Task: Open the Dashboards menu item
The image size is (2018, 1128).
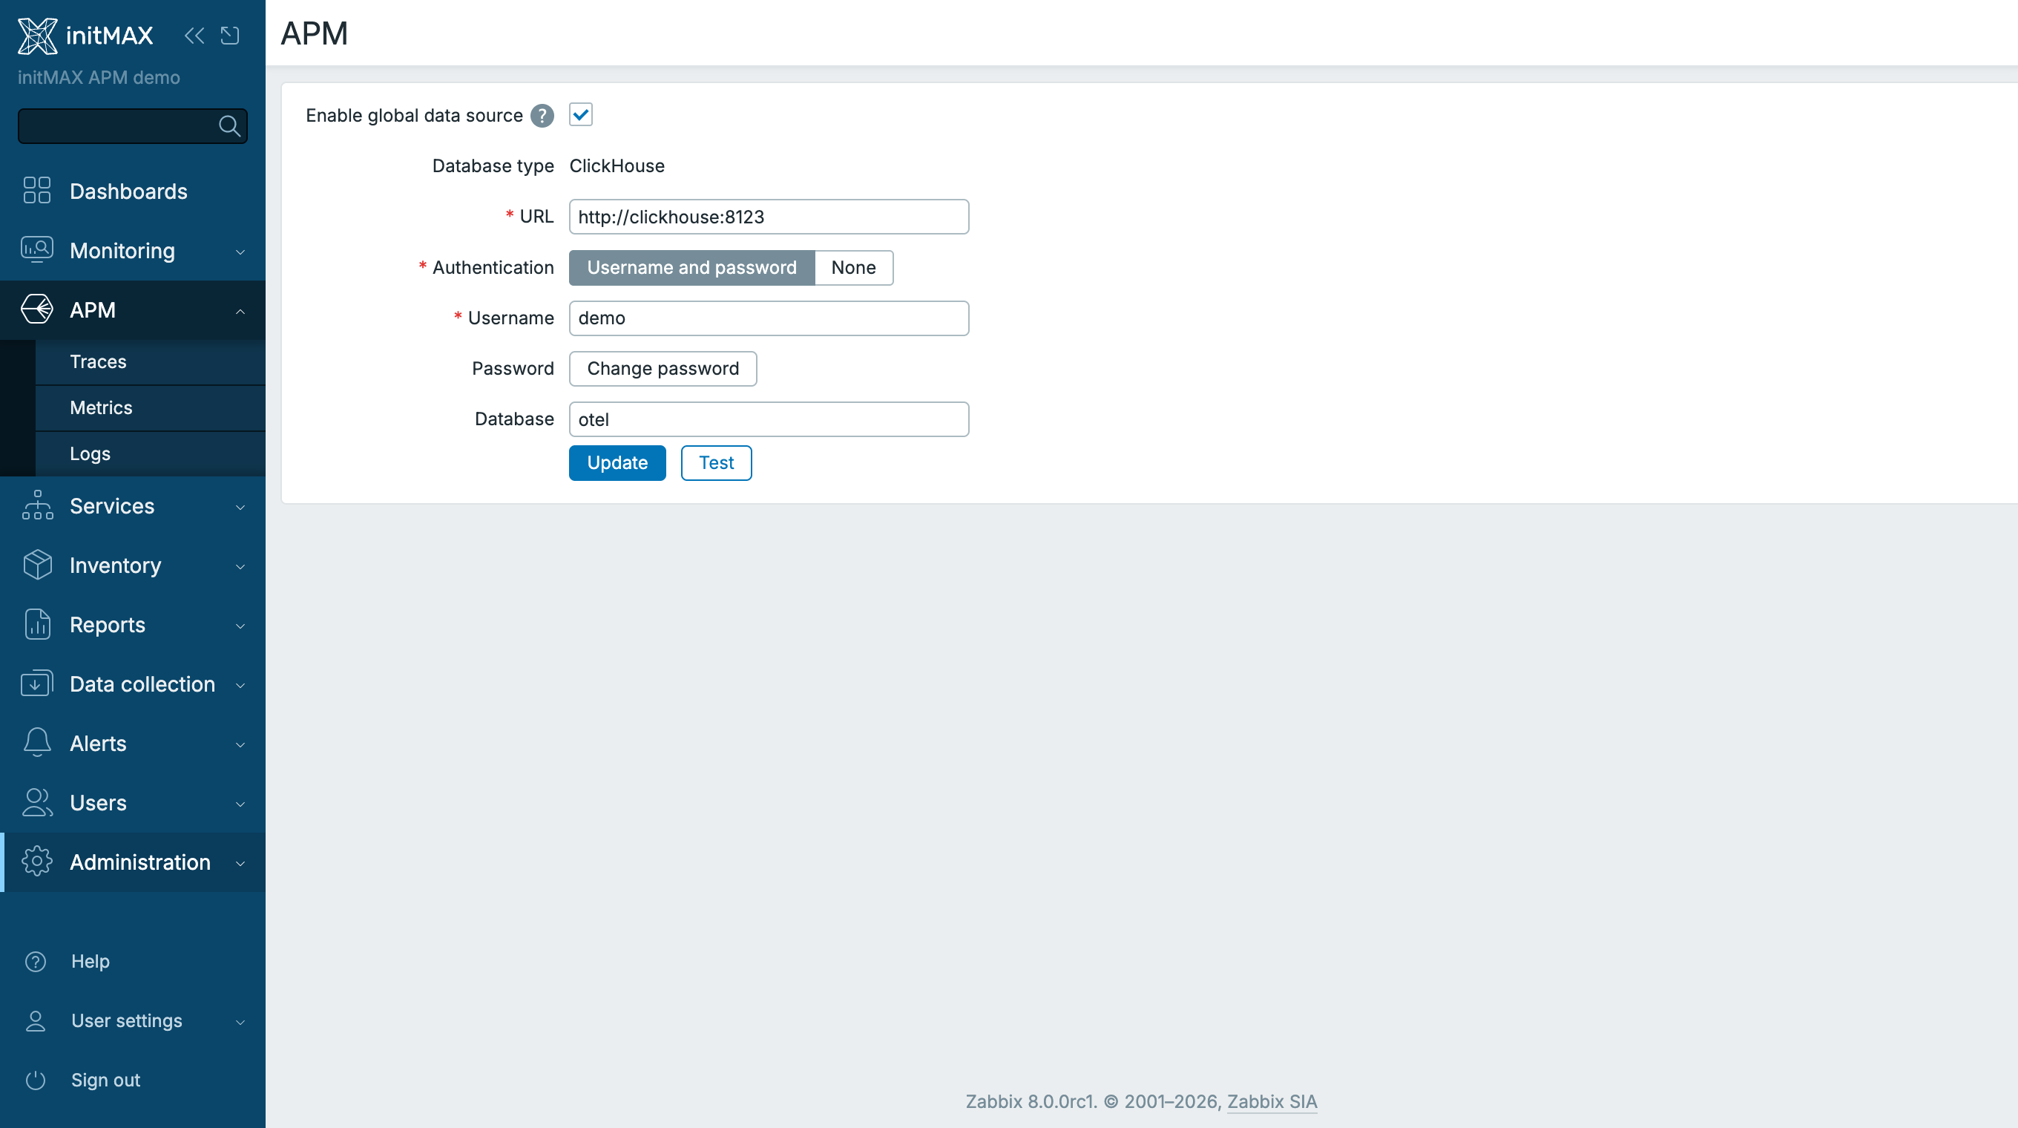Action: point(132,191)
